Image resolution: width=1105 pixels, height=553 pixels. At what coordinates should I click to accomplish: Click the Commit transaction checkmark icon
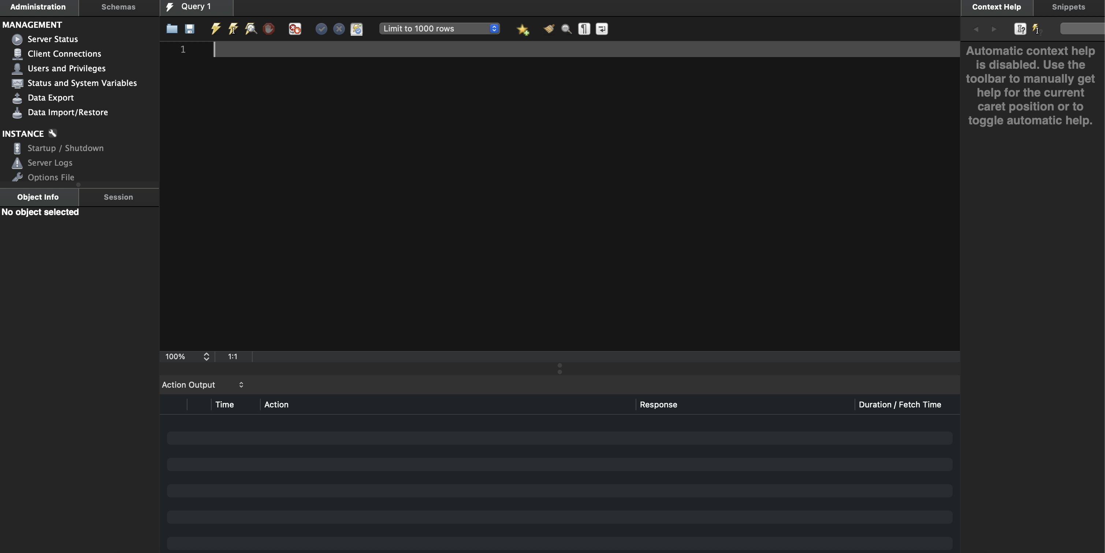(321, 29)
